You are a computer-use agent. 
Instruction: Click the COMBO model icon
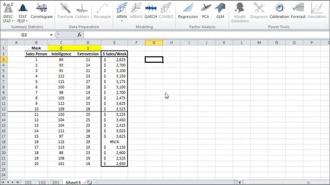[166, 11]
